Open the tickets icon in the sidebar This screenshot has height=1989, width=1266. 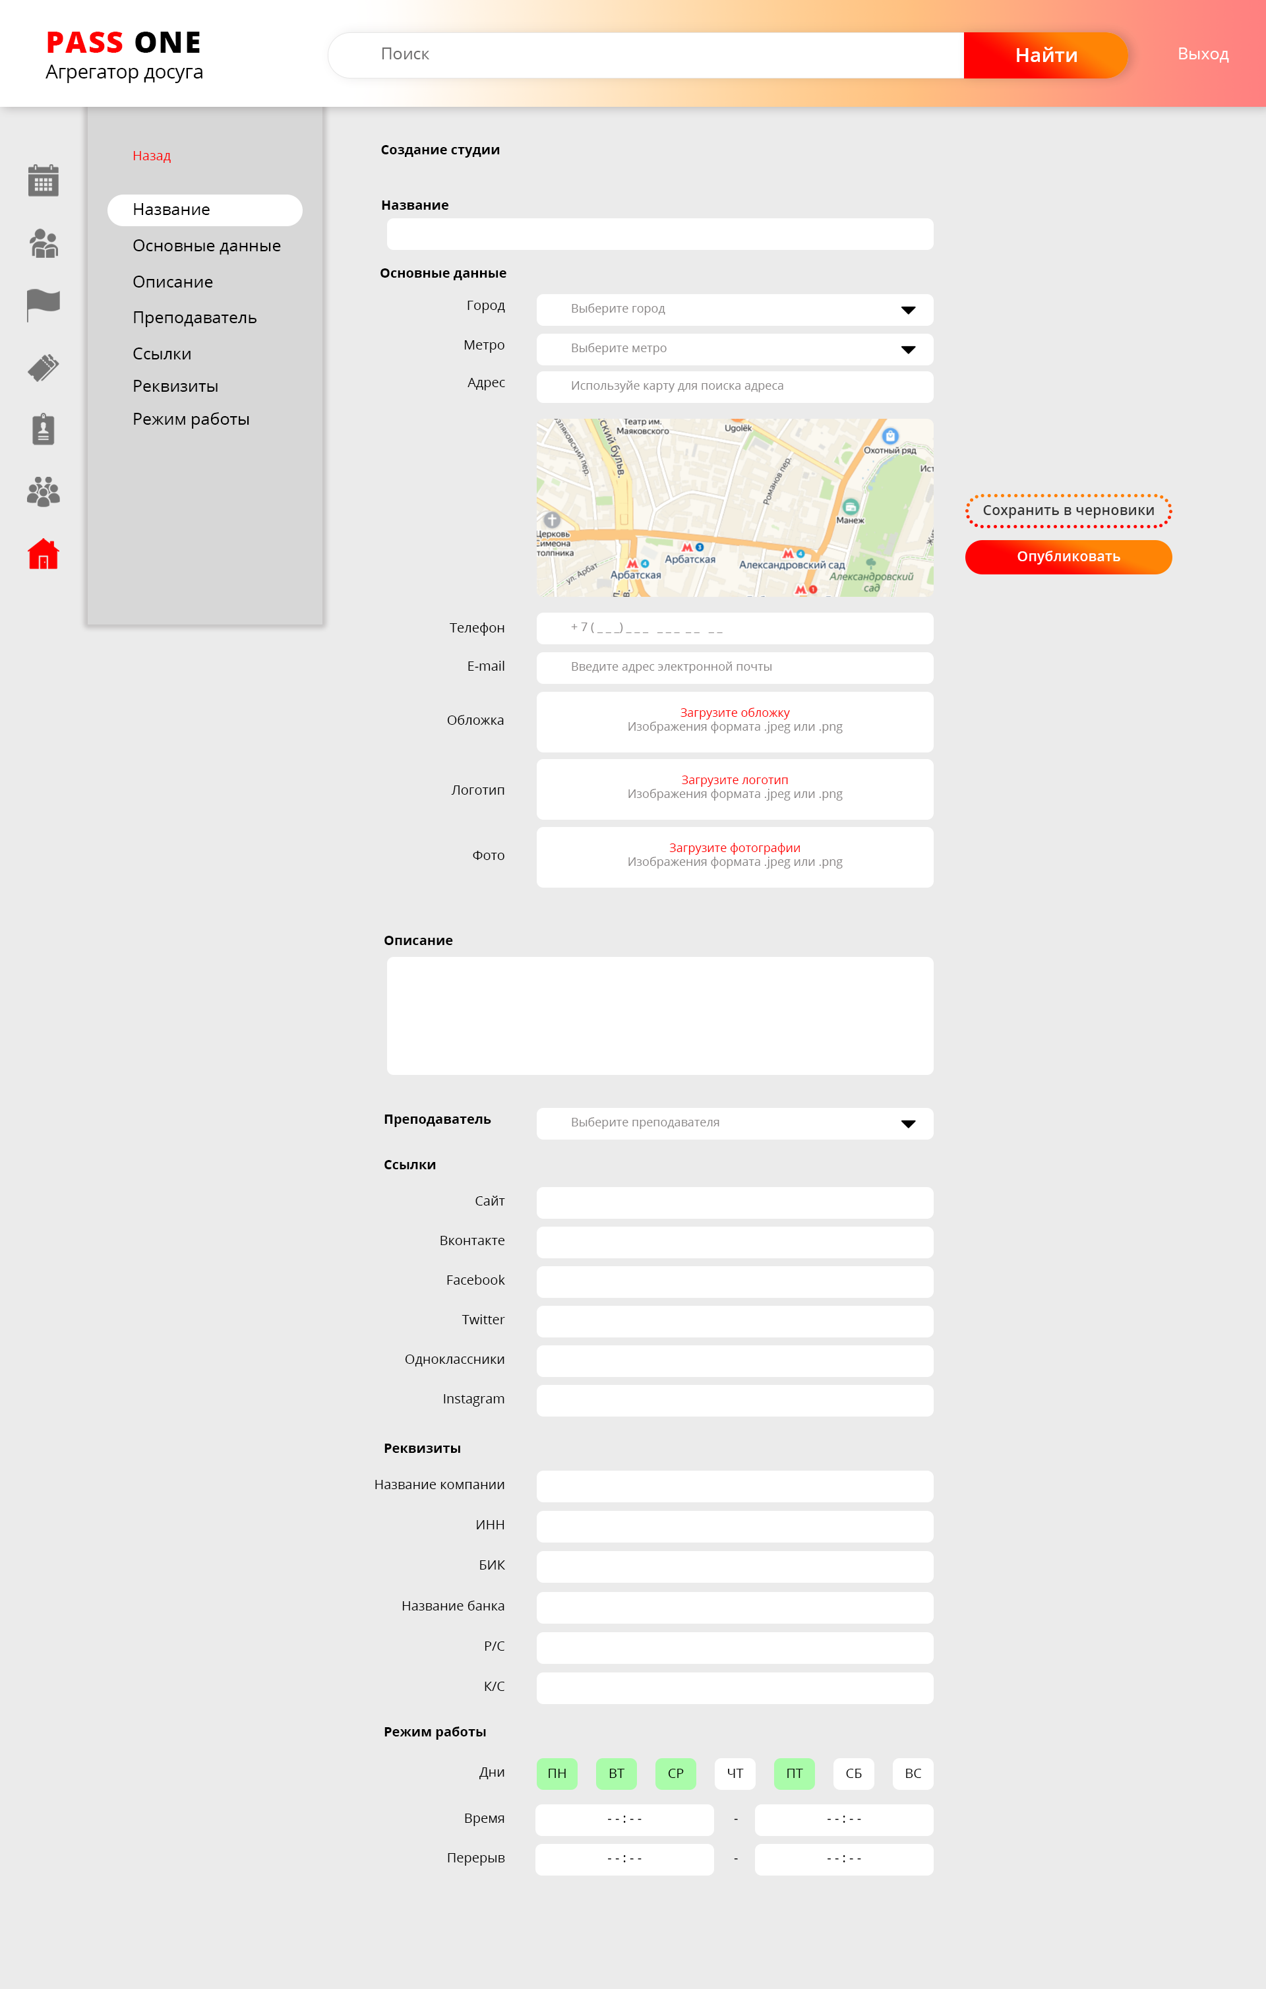pos(43,367)
